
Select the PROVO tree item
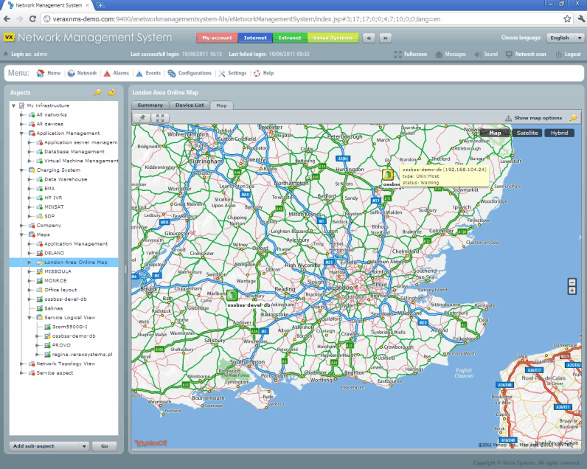coord(61,345)
